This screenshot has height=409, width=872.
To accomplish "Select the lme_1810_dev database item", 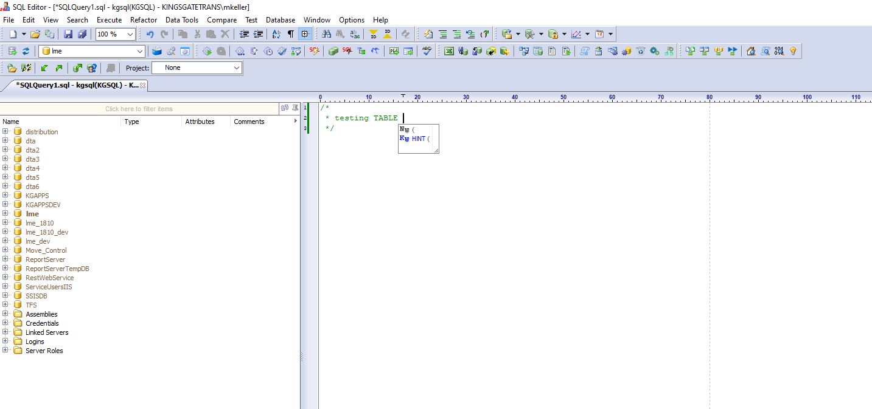I will pyautogui.click(x=47, y=232).
